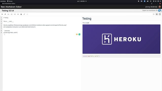The height and width of the screenshot is (91, 162).
Task: Click the Export as markdown file label
Action: [x=150, y=10]
